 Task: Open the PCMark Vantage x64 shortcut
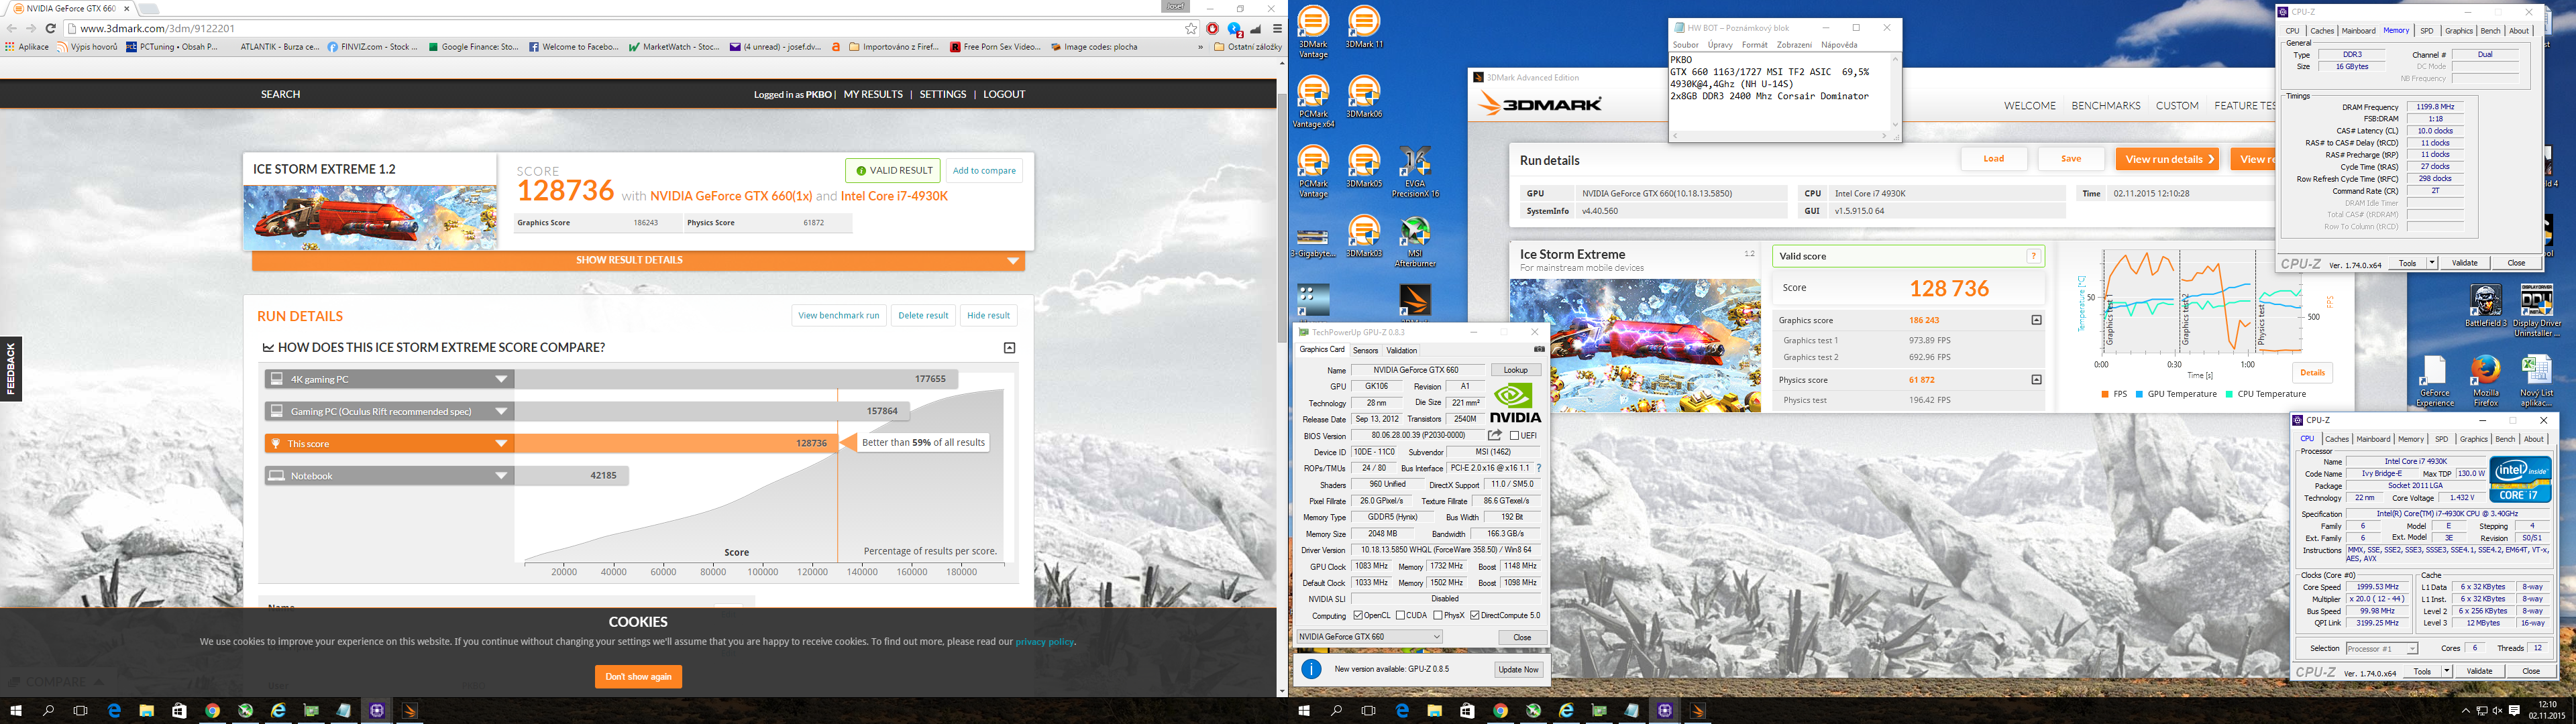1313,101
